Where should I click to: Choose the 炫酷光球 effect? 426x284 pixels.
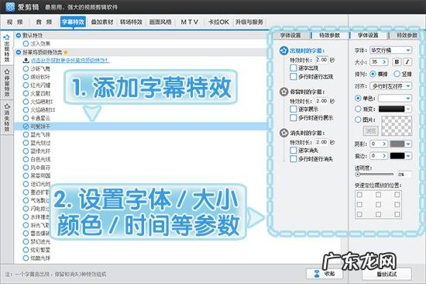click(26, 258)
